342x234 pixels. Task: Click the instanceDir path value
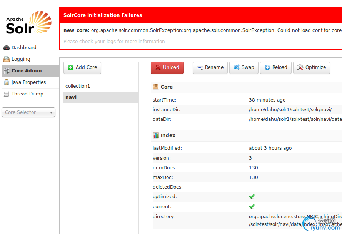tap(290, 110)
